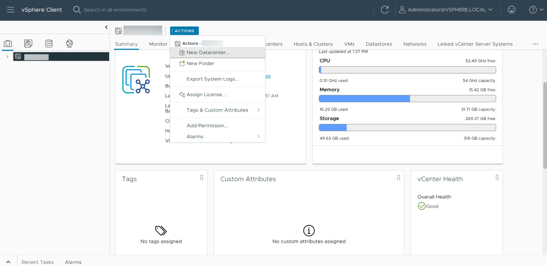This screenshot has height=266, width=547.
Task: Open the Help dropdown menu
Action: click(536, 10)
